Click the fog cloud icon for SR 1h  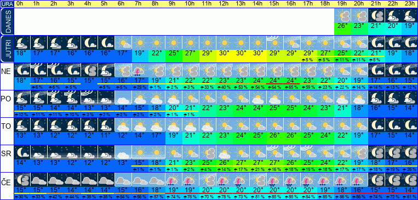[x=39, y=152]
